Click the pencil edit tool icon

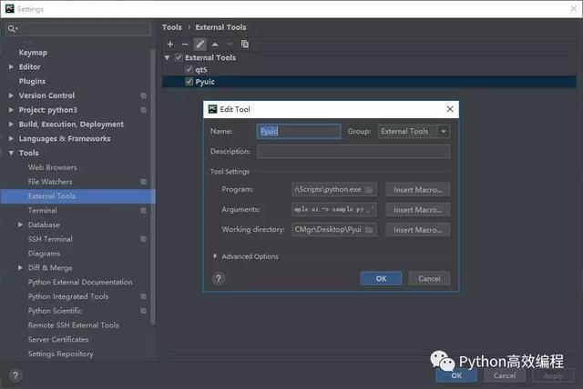(x=200, y=45)
